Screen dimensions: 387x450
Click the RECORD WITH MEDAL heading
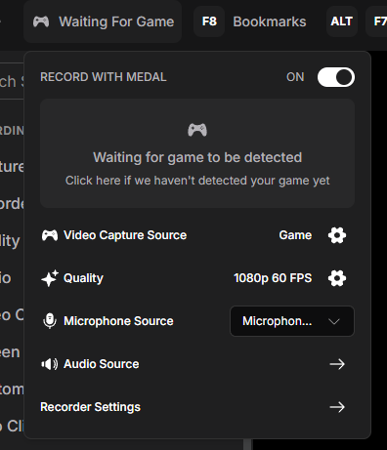(104, 77)
